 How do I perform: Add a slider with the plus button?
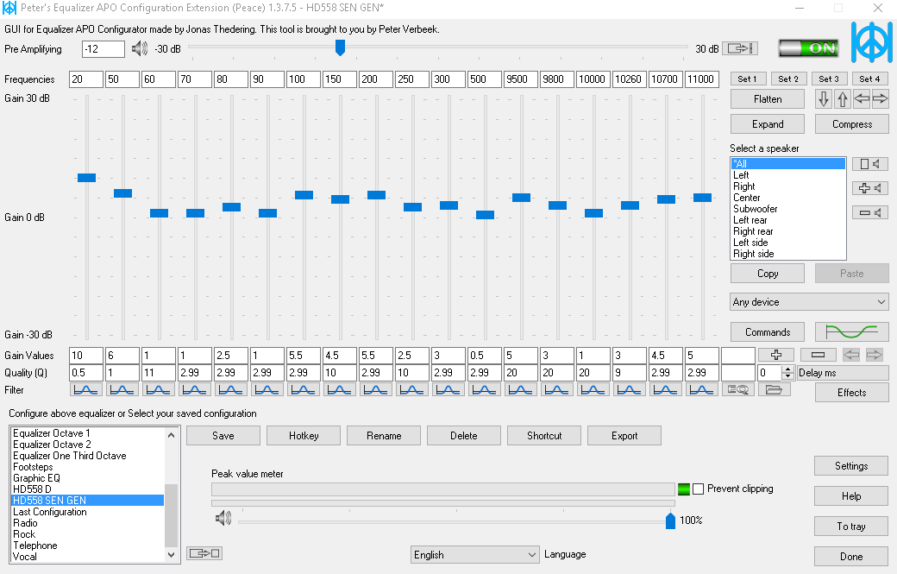tap(776, 355)
